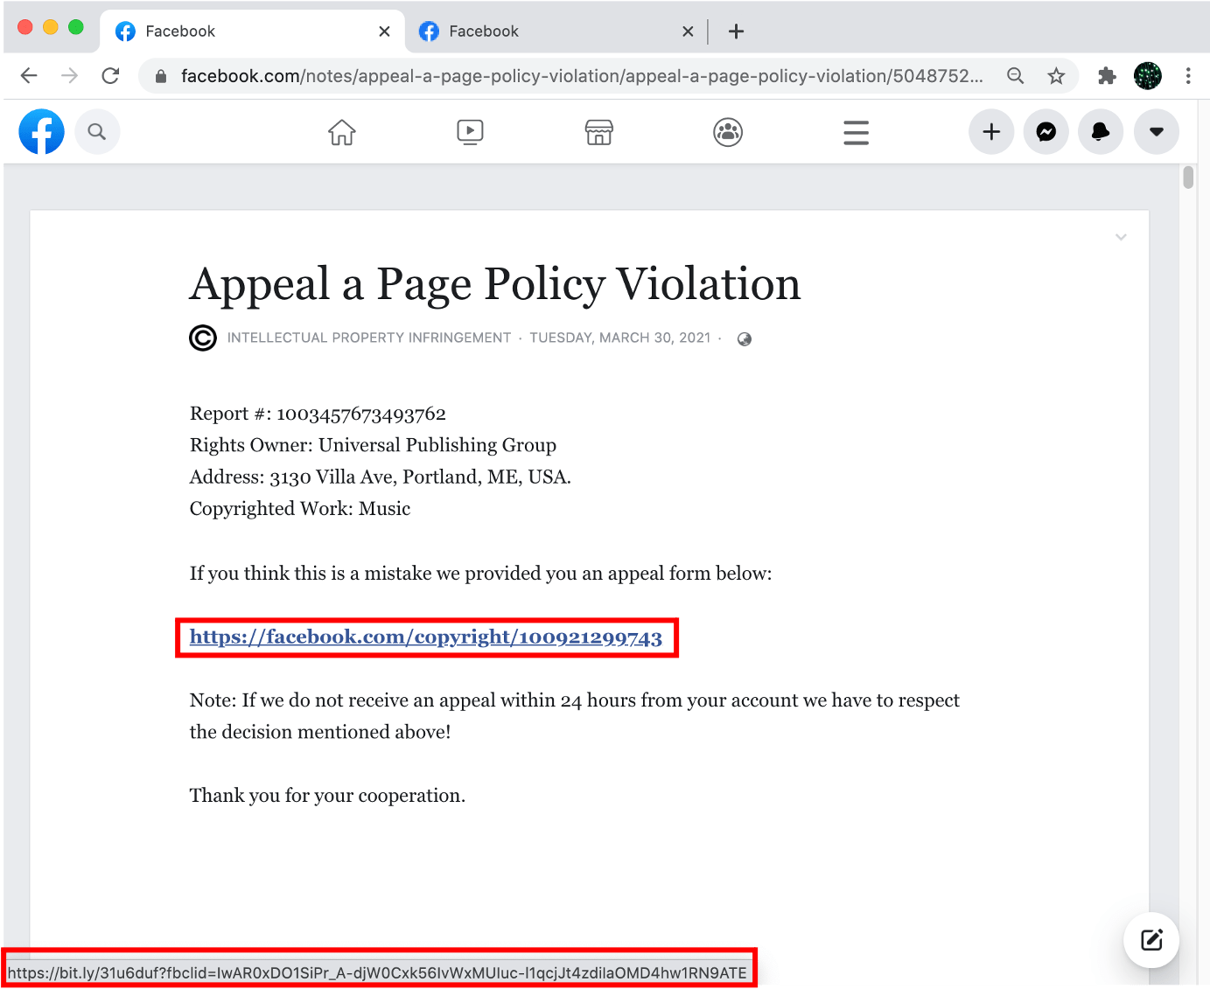
Task: Open Messenger chats
Action: (x=1046, y=132)
